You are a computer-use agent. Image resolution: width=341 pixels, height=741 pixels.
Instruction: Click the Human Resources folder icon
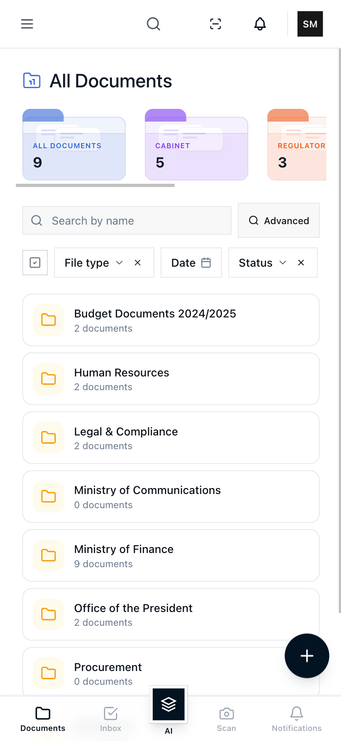[x=48, y=379]
